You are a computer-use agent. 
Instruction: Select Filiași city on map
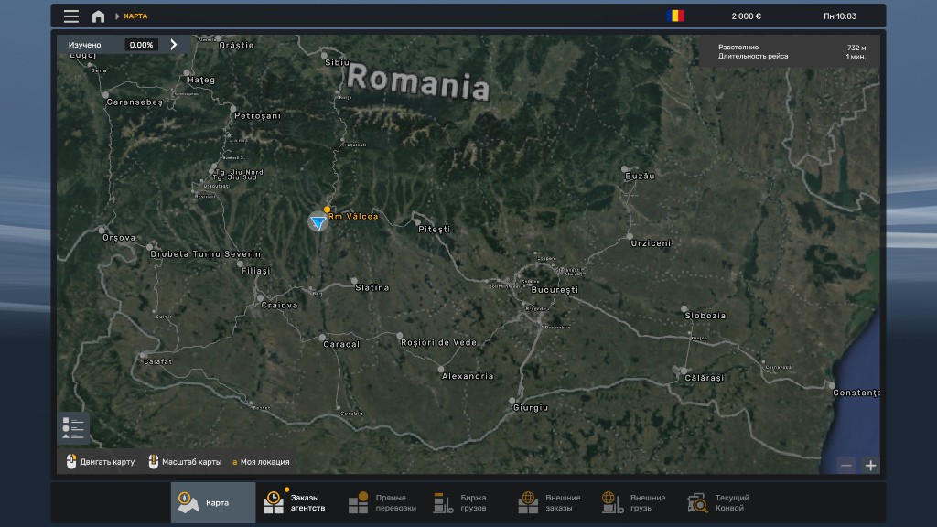(x=255, y=271)
